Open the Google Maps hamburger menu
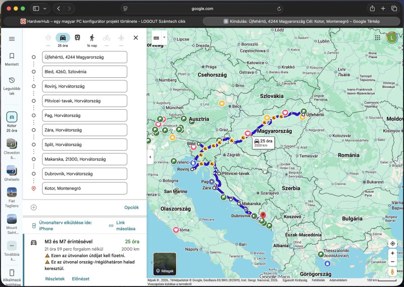404x287 pixels. pos(12,39)
